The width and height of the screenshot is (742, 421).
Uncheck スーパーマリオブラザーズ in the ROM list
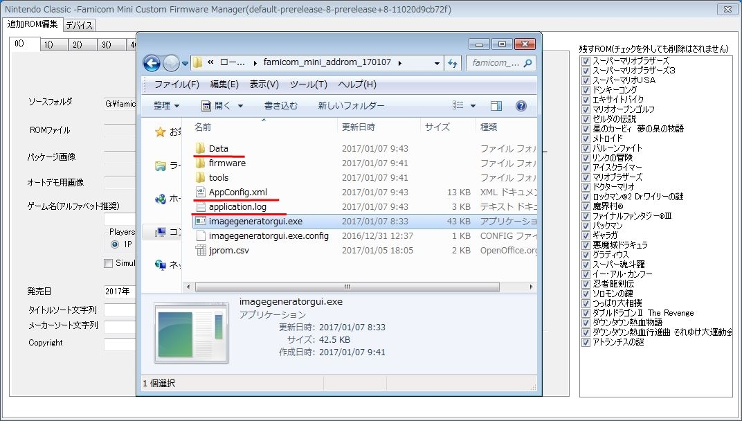point(586,61)
